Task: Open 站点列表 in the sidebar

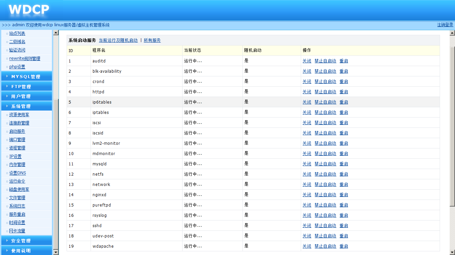Action: [x=17, y=34]
